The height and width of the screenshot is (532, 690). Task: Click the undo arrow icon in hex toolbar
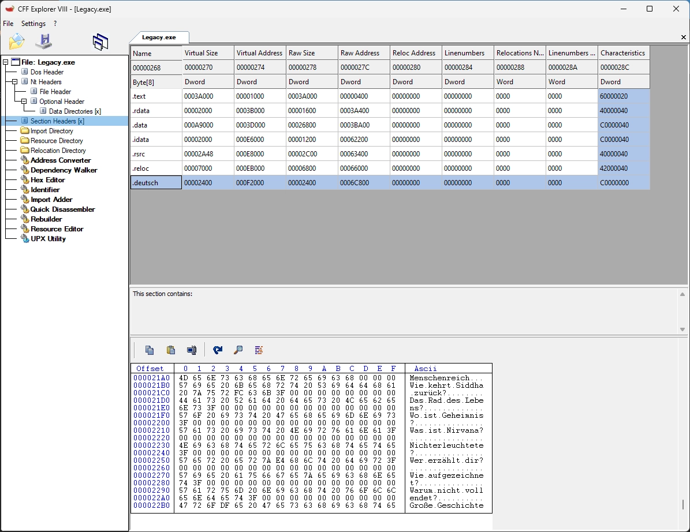point(217,350)
